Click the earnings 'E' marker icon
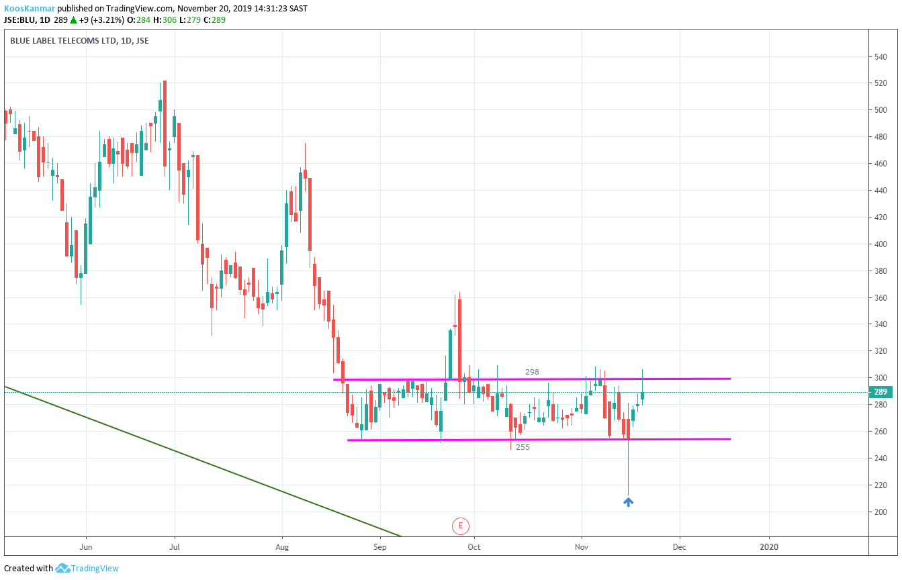The image size is (902, 580). (460, 526)
